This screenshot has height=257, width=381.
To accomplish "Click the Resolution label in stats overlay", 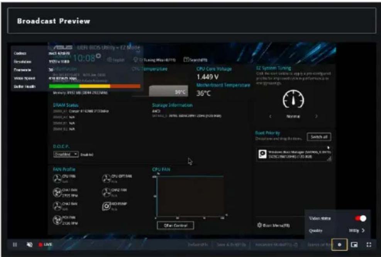I will (x=22, y=61).
